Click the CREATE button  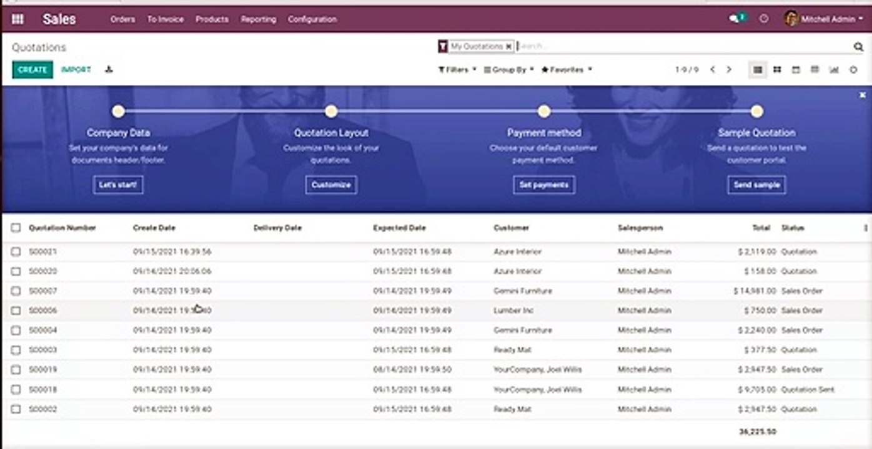coord(32,70)
